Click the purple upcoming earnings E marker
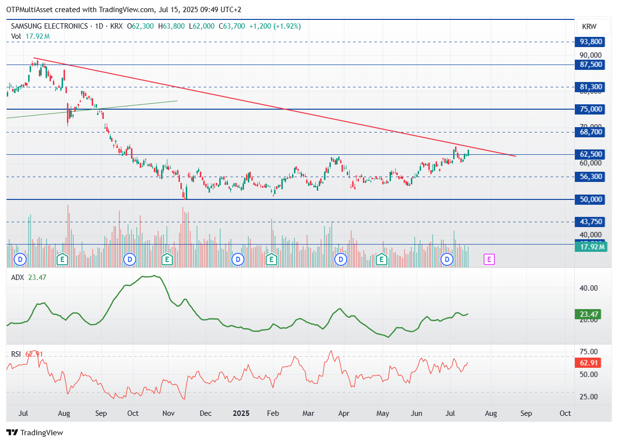This screenshot has width=618, height=443. pyautogui.click(x=489, y=260)
